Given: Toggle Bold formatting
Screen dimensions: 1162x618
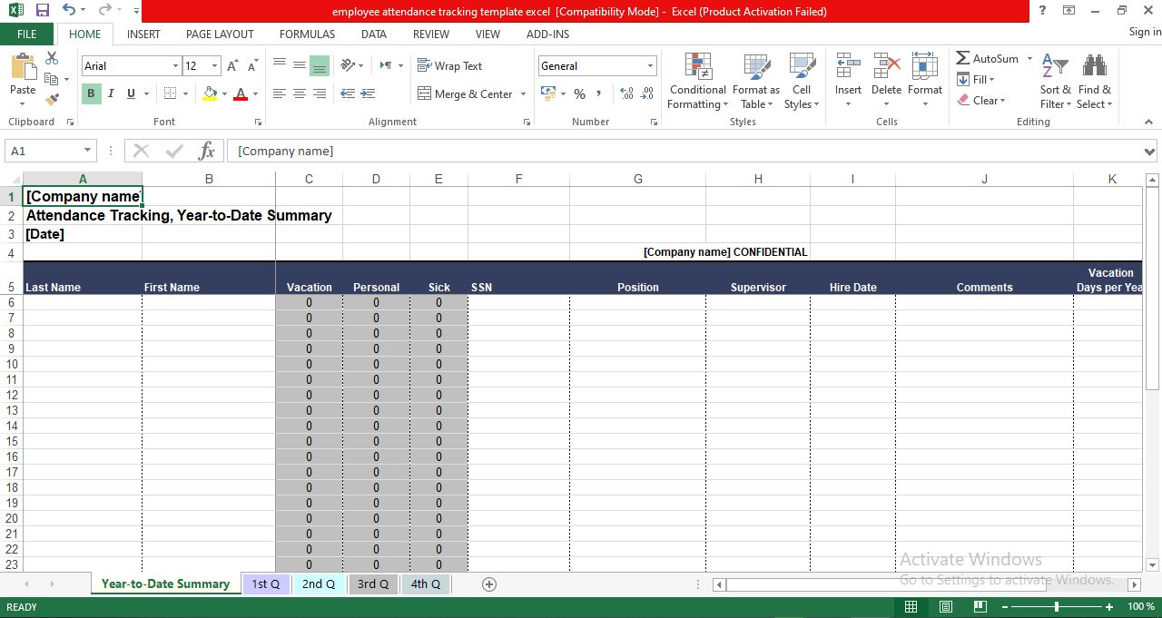Looking at the screenshot, I should coord(91,93).
